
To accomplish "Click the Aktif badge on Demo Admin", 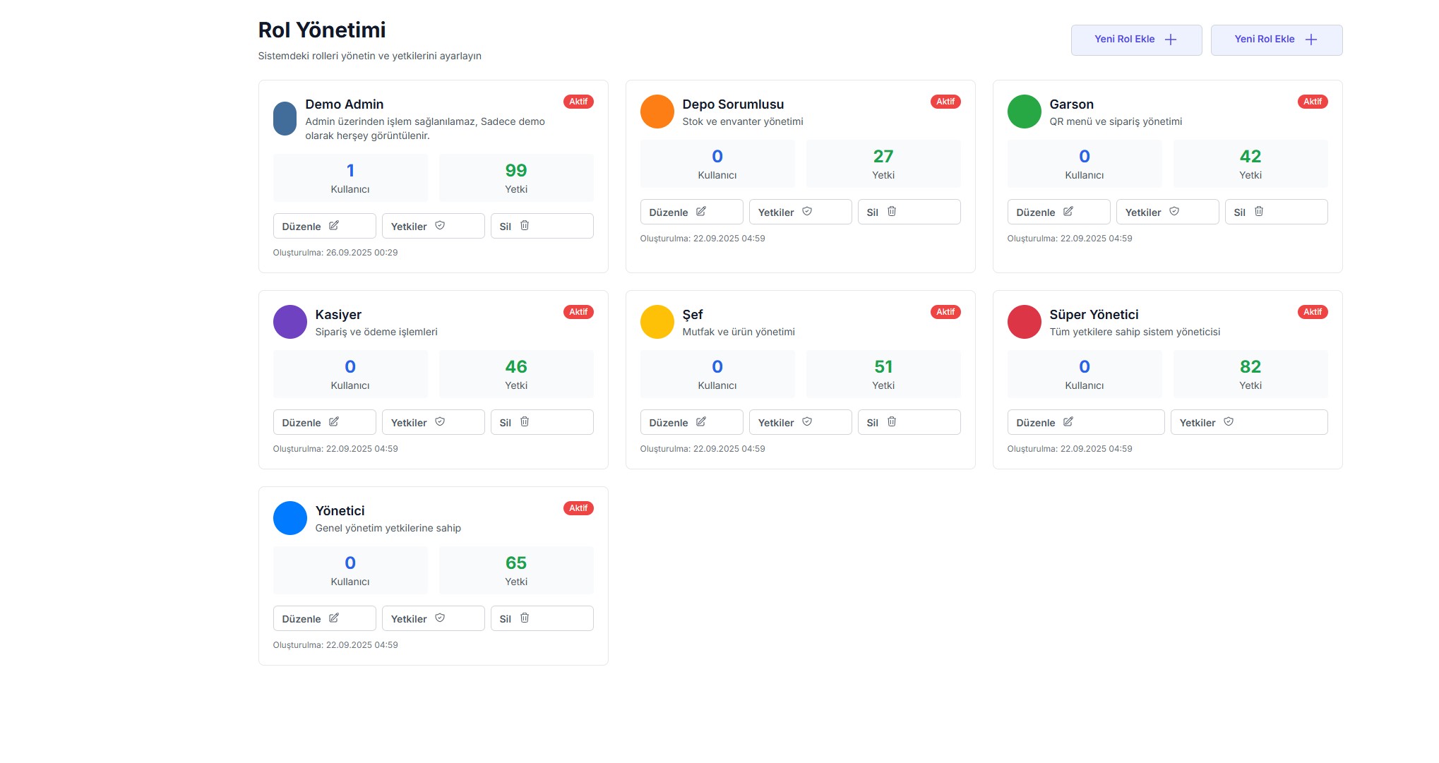I will click(x=578, y=102).
